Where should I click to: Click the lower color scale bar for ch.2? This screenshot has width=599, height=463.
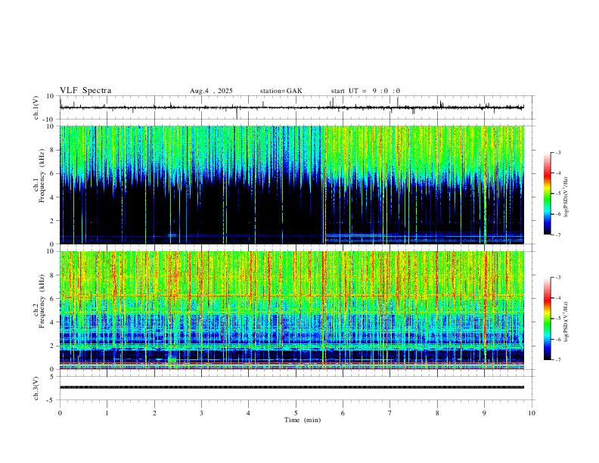pos(547,319)
